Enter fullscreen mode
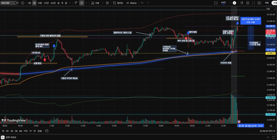This screenshot has height=140, width=277. tap(253, 3)
